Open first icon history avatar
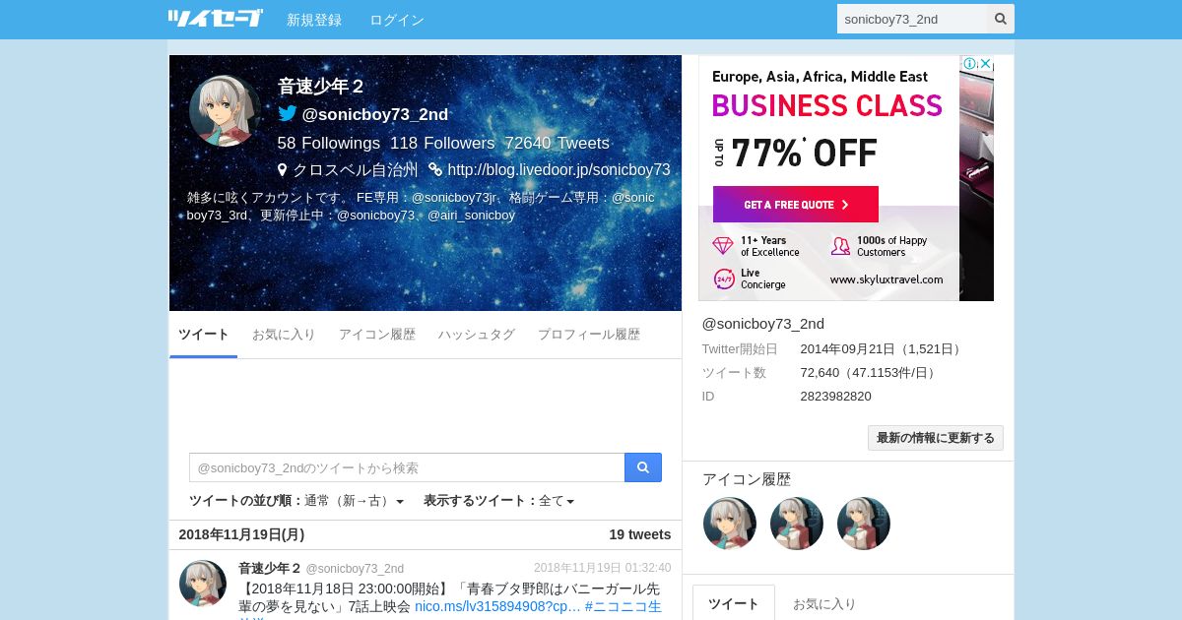Screen dimensions: 1182x620 tap(730, 523)
